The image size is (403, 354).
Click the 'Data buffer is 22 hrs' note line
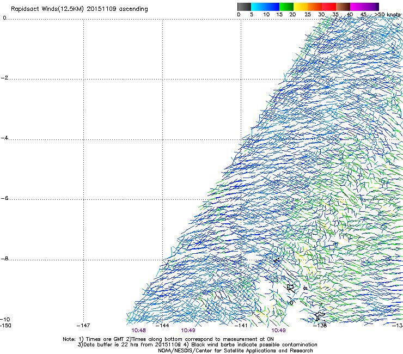coord(197,345)
